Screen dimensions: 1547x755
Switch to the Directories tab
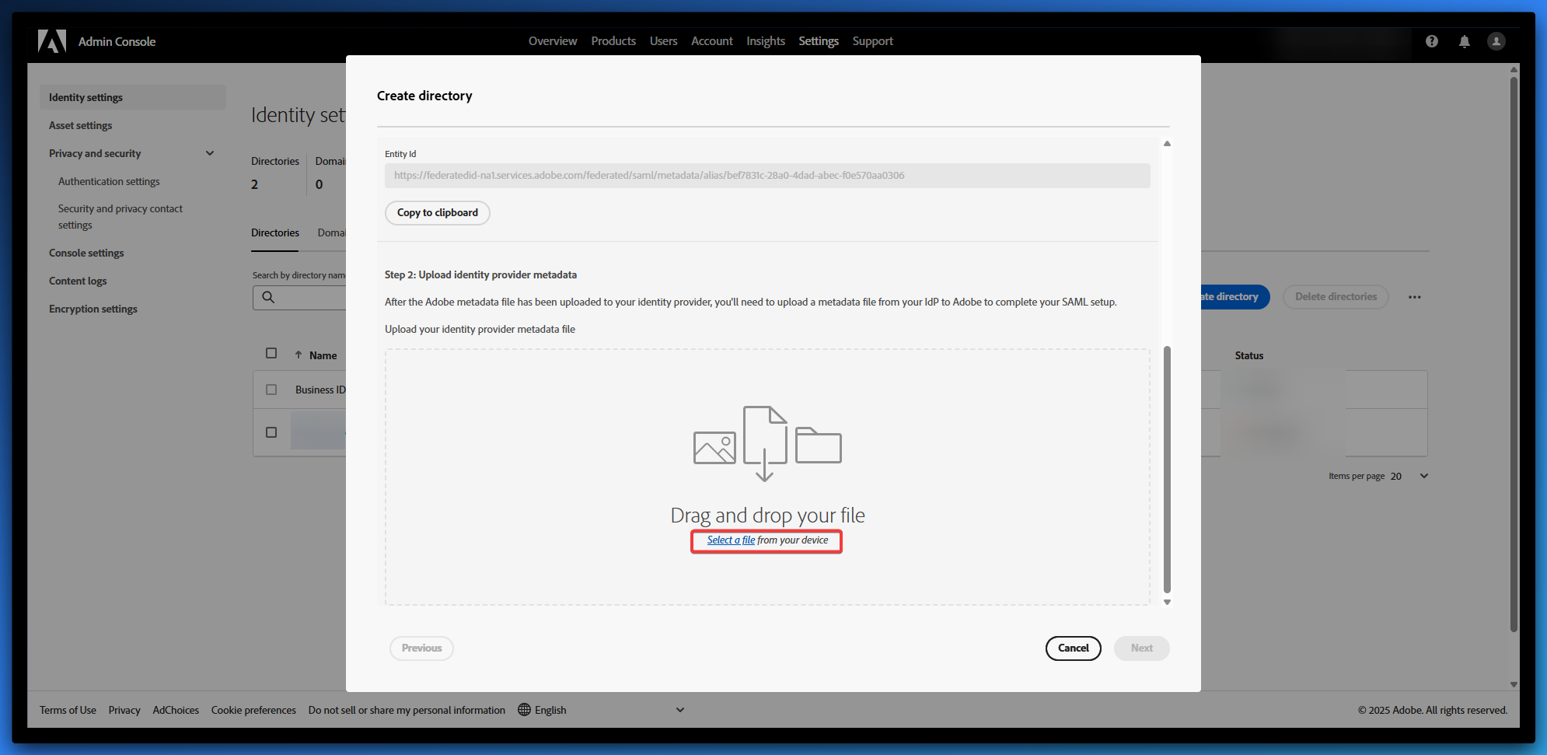[x=274, y=233]
